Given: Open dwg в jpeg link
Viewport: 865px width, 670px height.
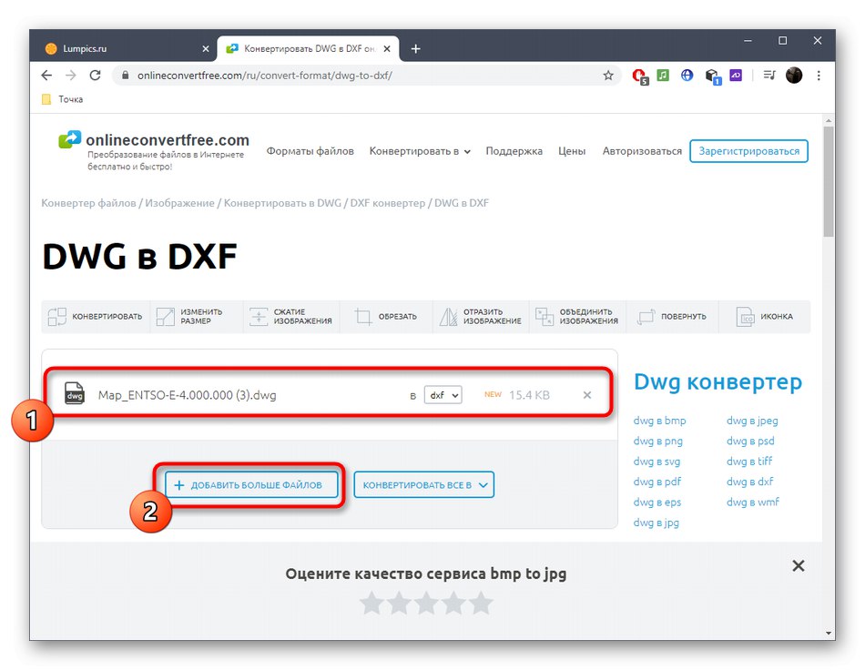Looking at the screenshot, I should click(x=752, y=421).
